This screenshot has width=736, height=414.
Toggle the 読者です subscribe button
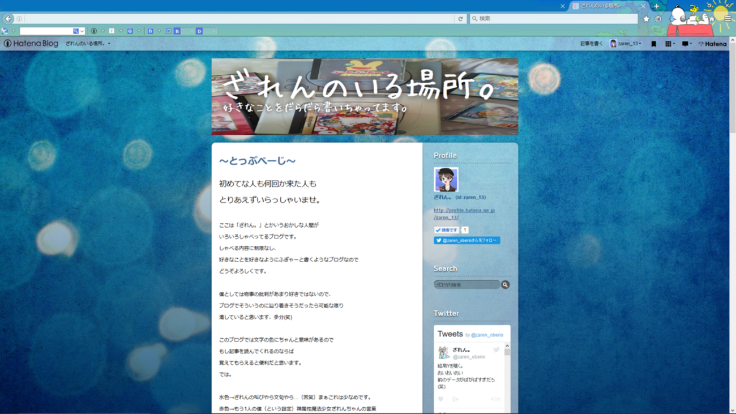[x=447, y=230]
